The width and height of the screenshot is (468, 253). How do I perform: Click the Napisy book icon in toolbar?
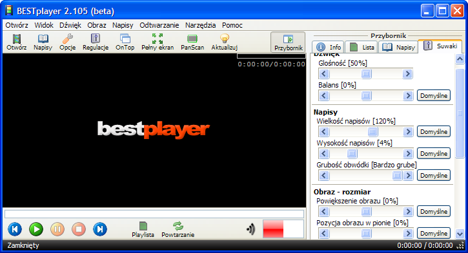point(43,42)
